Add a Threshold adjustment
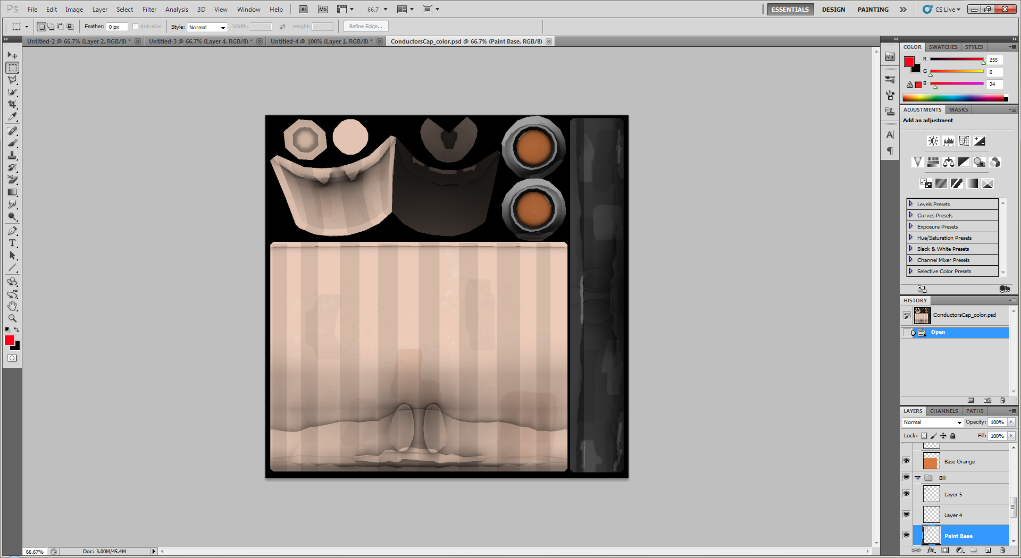This screenshot has width=1021, height=558. click(x=956, y=183)
